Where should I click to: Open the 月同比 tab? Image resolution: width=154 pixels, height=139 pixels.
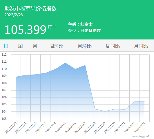tap(141, 46)
